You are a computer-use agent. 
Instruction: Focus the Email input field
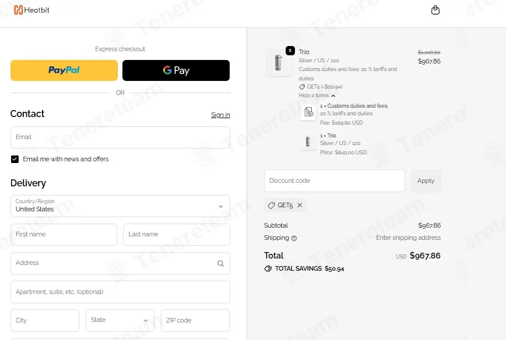tap(120, 137)
